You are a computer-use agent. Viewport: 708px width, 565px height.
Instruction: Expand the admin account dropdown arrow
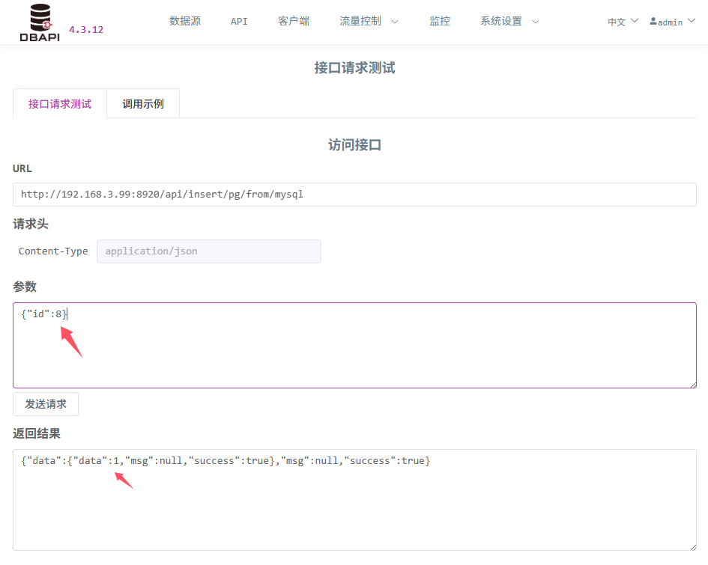pos(691,21)
